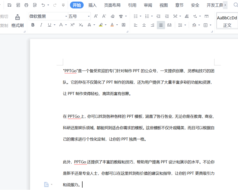Click the Redo arrow icon
This screenshot has width=238, height=190.
point(55,5)
